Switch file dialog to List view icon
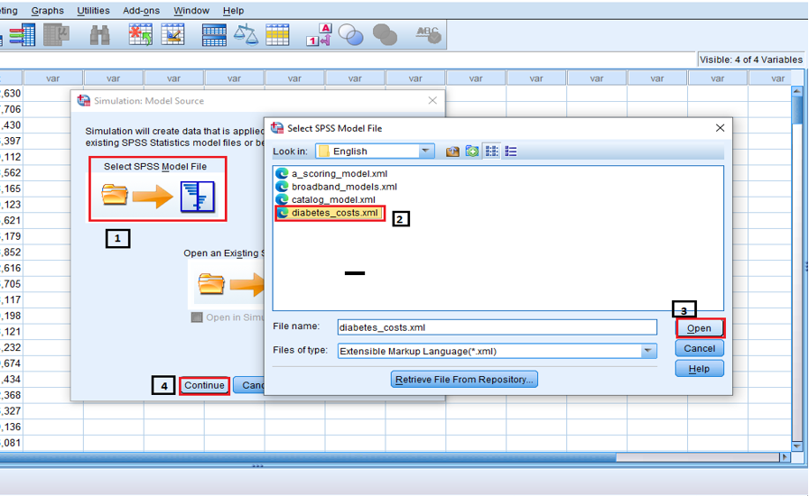Image resolution: width=809 pixels, height=496 pixels. coord(492,152)
